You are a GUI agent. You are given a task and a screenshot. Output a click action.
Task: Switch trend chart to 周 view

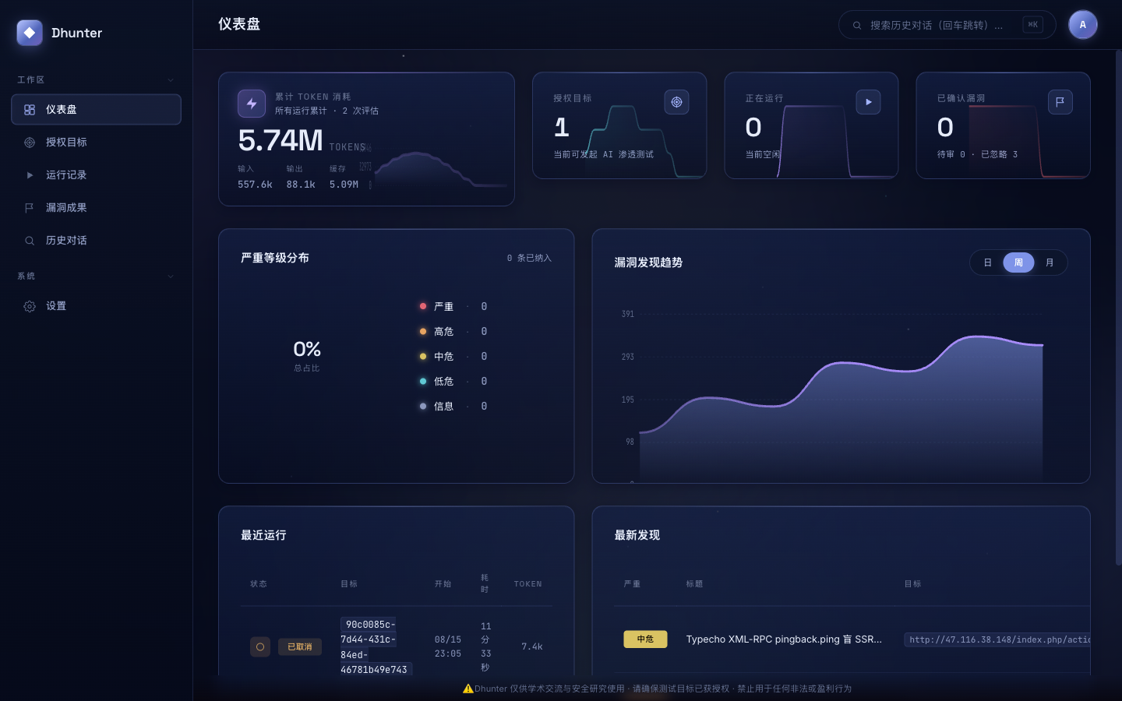click(1018, 263)
